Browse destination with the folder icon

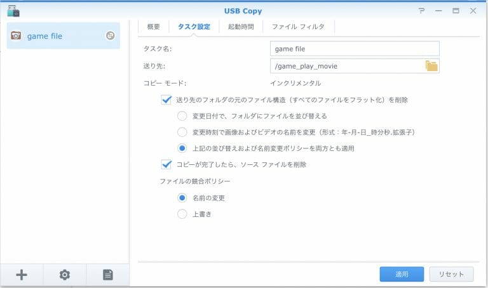tap(431, 66)
